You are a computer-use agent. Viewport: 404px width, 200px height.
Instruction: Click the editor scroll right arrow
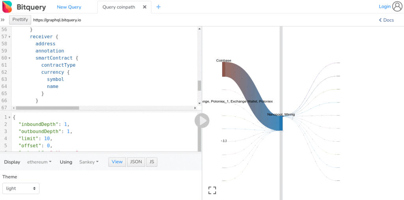[x=195, y=108]
